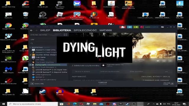Screen dimensions: 189x106
Task: Go back with Steam's back arrow
Action: 32,30
